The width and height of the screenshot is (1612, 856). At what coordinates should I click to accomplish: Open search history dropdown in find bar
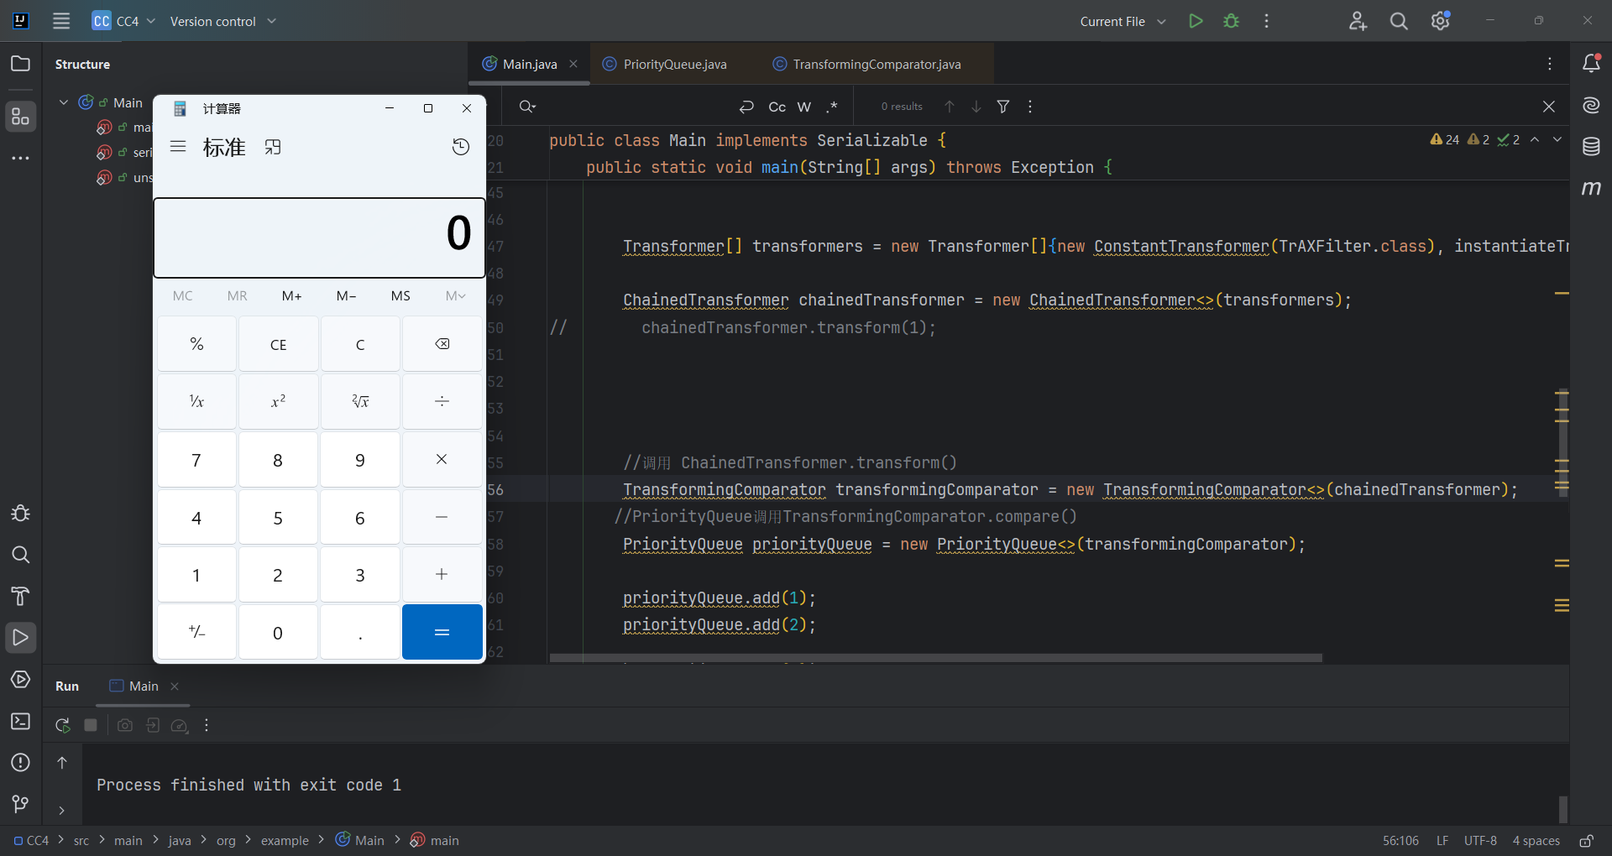point(528,107)
